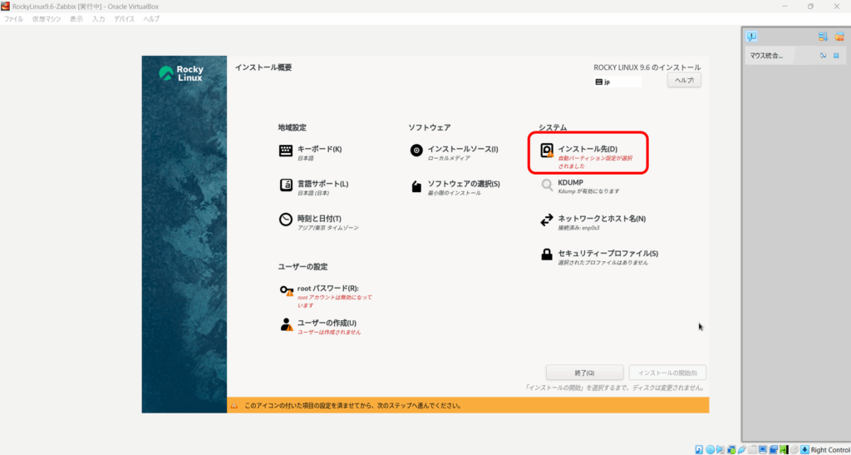Click the ROCKY LINUX 9.6 のインストール title
The image size is (851, 455).
pyautogui.click(x=647, y=67)
